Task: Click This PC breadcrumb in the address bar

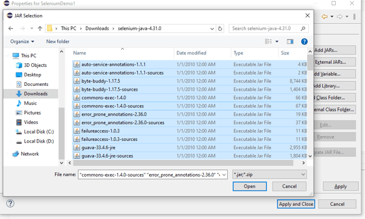Action: [x=69, y=29]
